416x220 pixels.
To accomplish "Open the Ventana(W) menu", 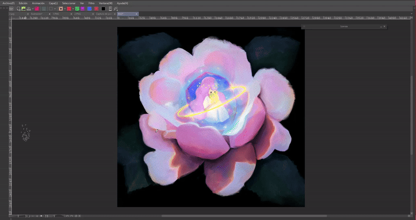I will pos(106,3).
